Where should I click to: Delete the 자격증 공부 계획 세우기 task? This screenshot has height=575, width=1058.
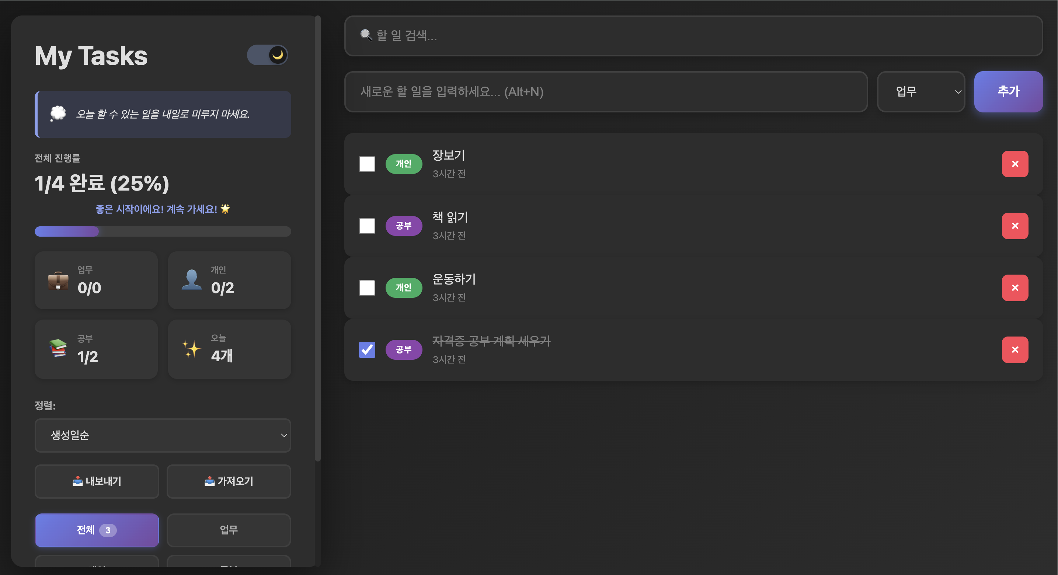pyautogui.click(x=1015, y=350)
